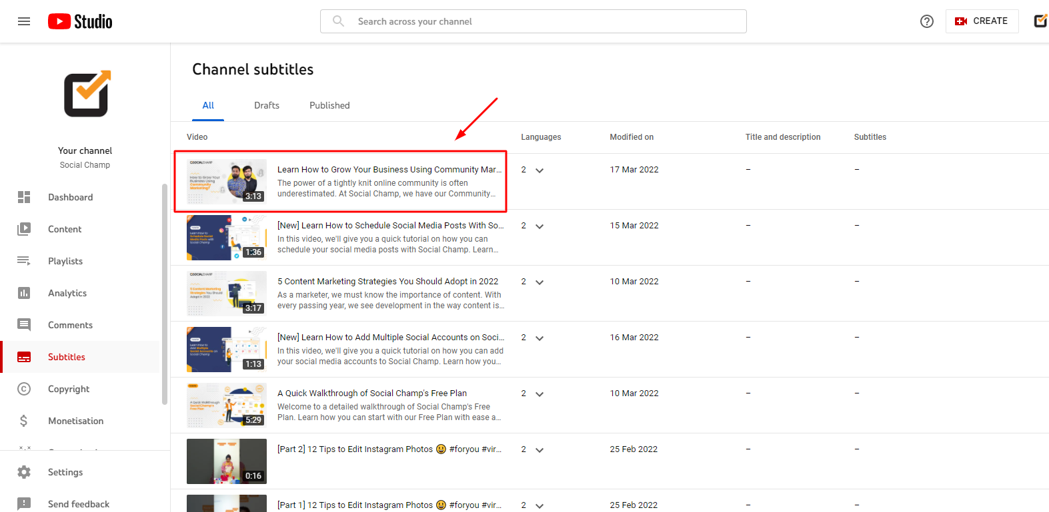Viewport: 1049px width, 512px height.
Task: Click the Modified on column header
Action: click(632, 137)
